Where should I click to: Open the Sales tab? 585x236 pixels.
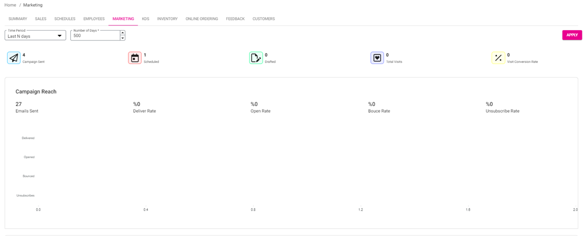41,19
